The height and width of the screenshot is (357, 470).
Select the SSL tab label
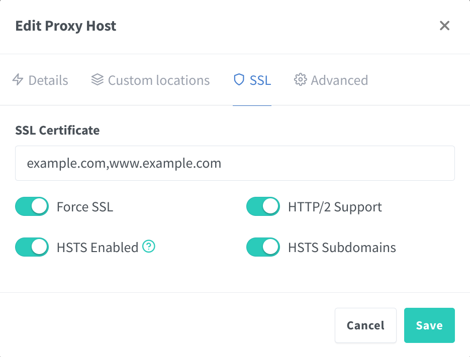(x=260, y=80)
